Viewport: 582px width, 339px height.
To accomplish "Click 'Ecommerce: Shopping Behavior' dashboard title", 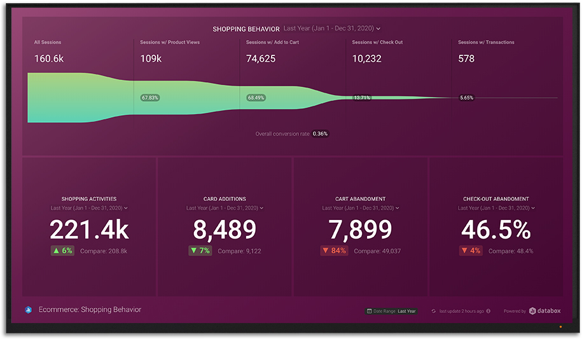I will point(90,309).
